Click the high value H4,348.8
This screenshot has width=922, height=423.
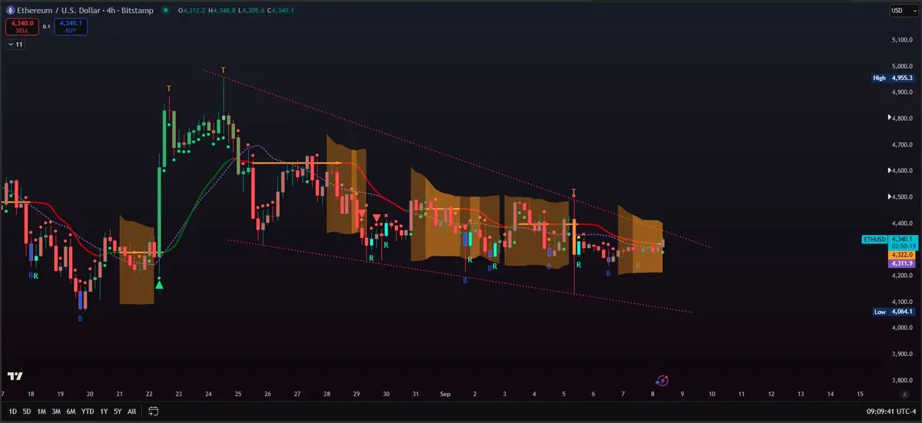click(224, 10)
